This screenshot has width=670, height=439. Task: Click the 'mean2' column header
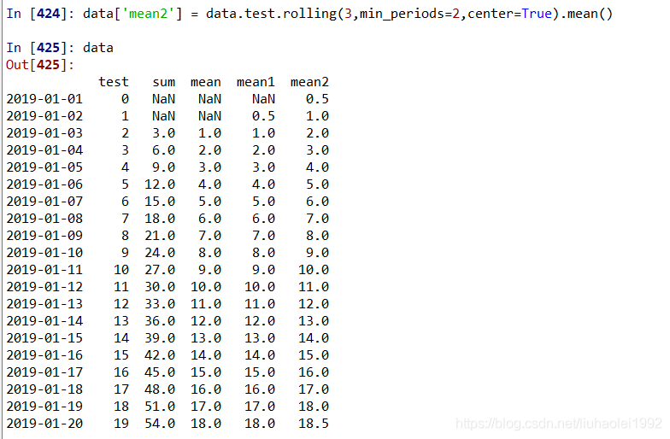309,82
